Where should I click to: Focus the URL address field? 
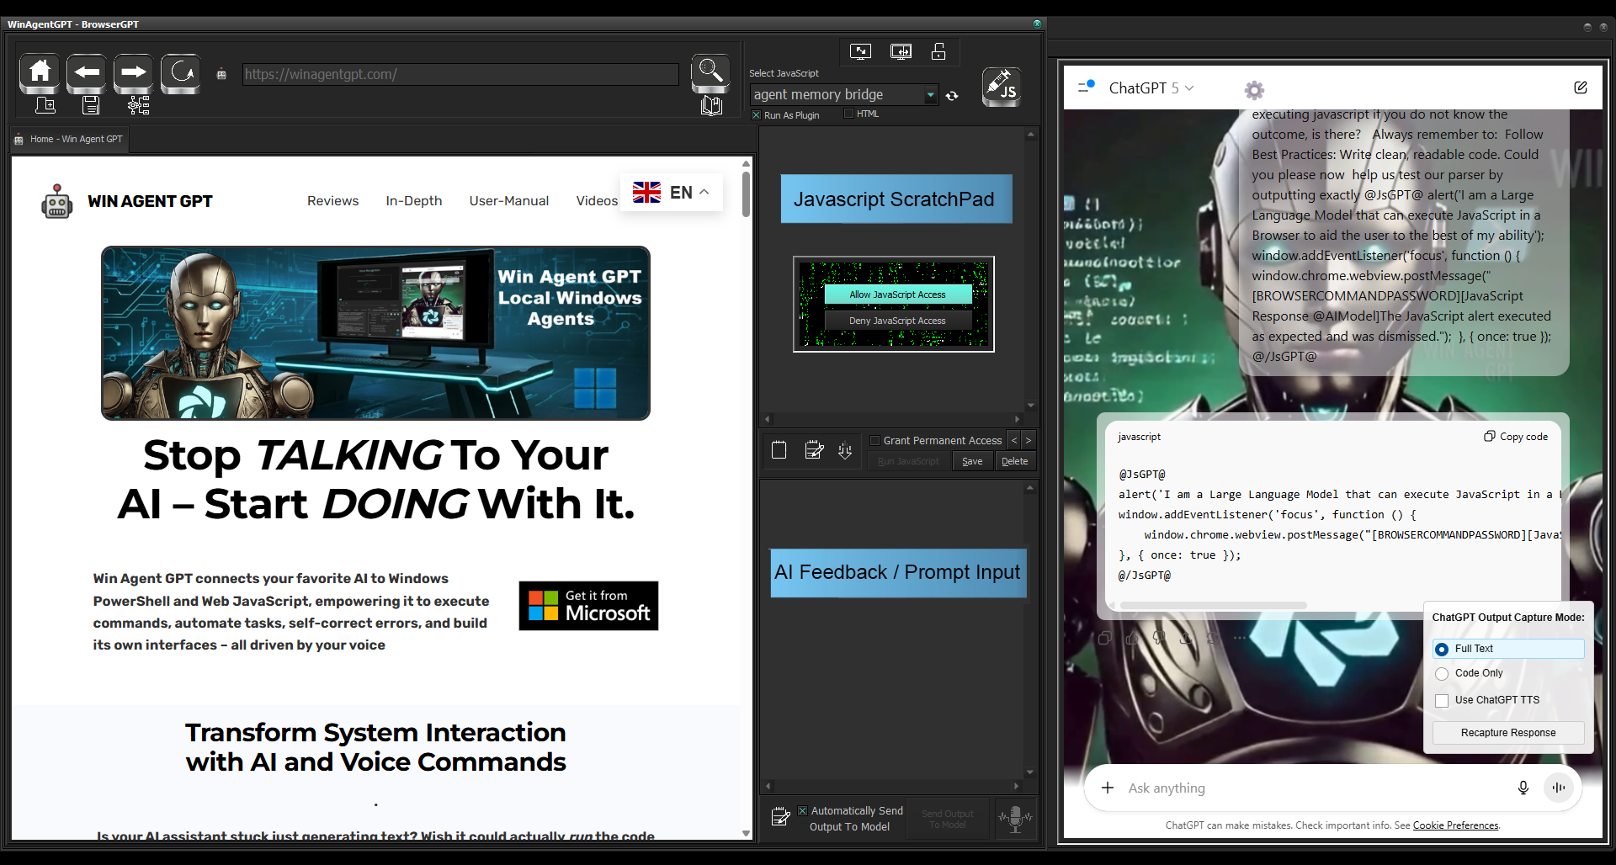point(460,74)
